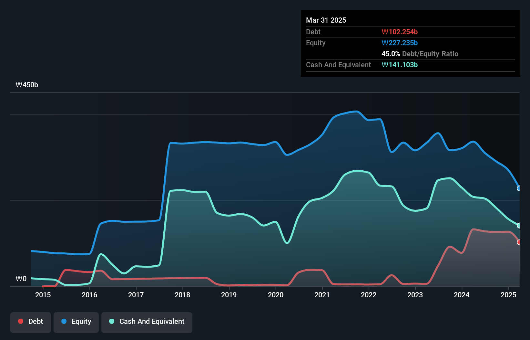Click the 2022 x-axis label

(369, 295)
